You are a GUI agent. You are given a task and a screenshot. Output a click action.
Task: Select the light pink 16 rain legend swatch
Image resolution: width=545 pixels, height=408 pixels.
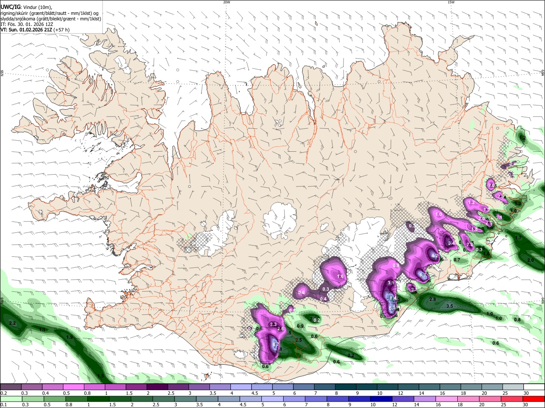[x=447, y=399]
